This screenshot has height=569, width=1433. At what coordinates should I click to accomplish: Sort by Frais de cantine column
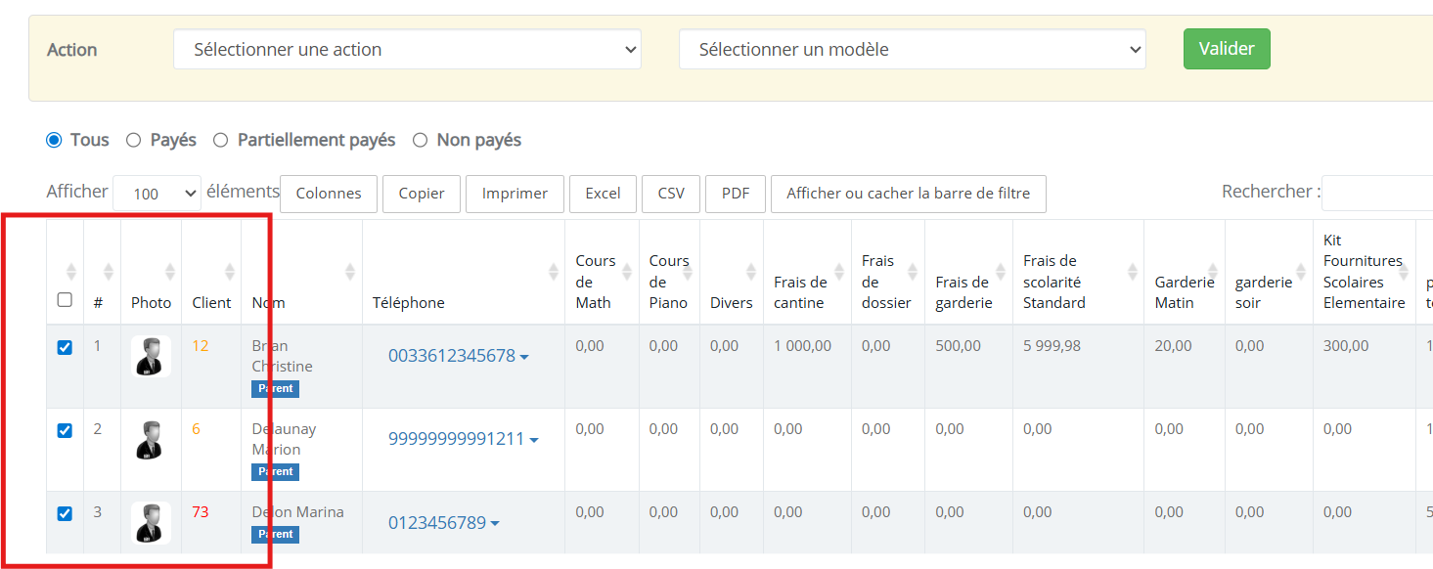(839, 272)
